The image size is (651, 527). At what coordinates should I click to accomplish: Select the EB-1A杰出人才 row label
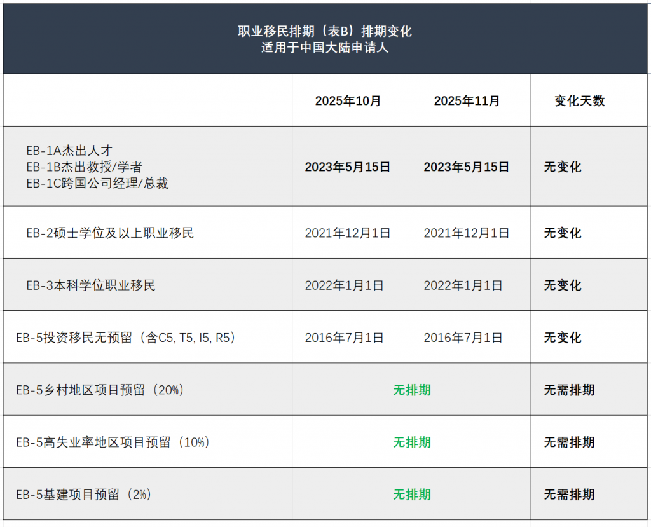69,151
